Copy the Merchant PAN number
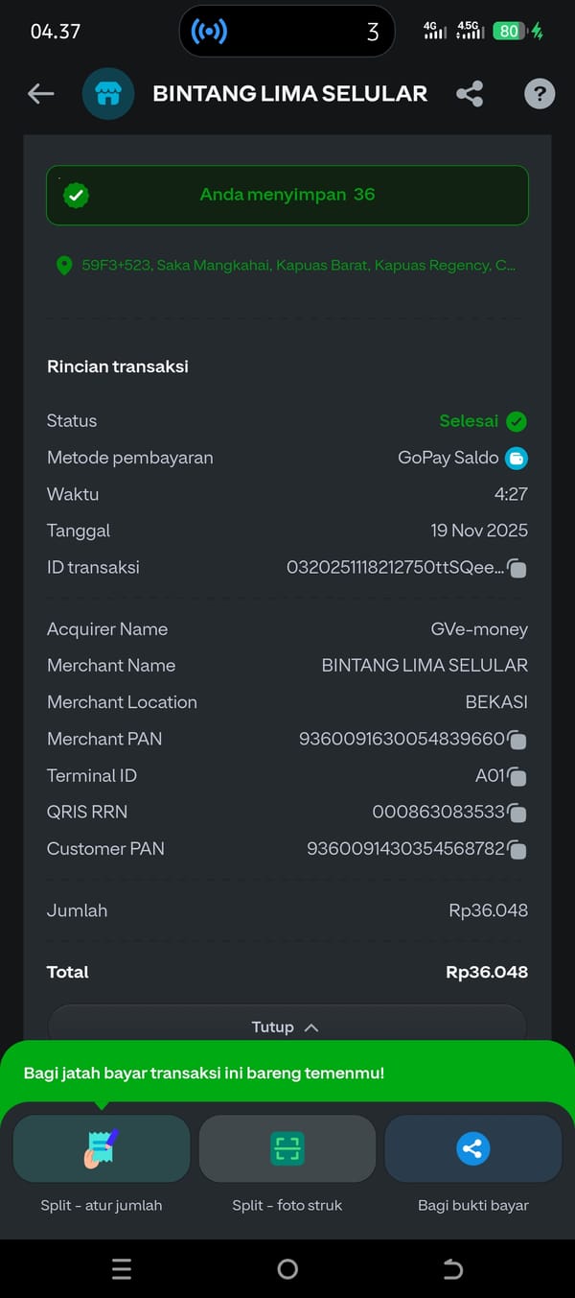Image resolution: width=575 pixels, height=1298 pixels. 517,740
